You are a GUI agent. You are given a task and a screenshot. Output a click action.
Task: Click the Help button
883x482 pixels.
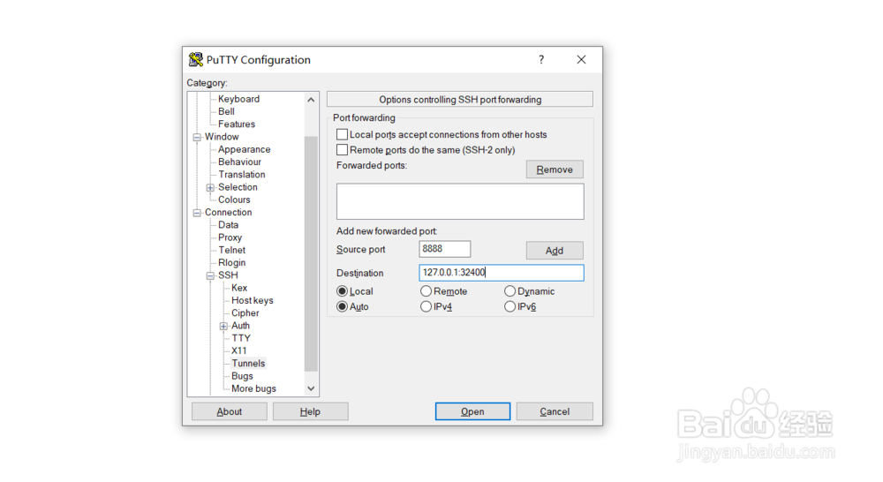(x=310, y=411)
